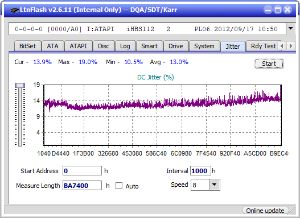Minimize the LtnFlash window
The height and width of the screenshot is (218, 300).
pos(268,10)
